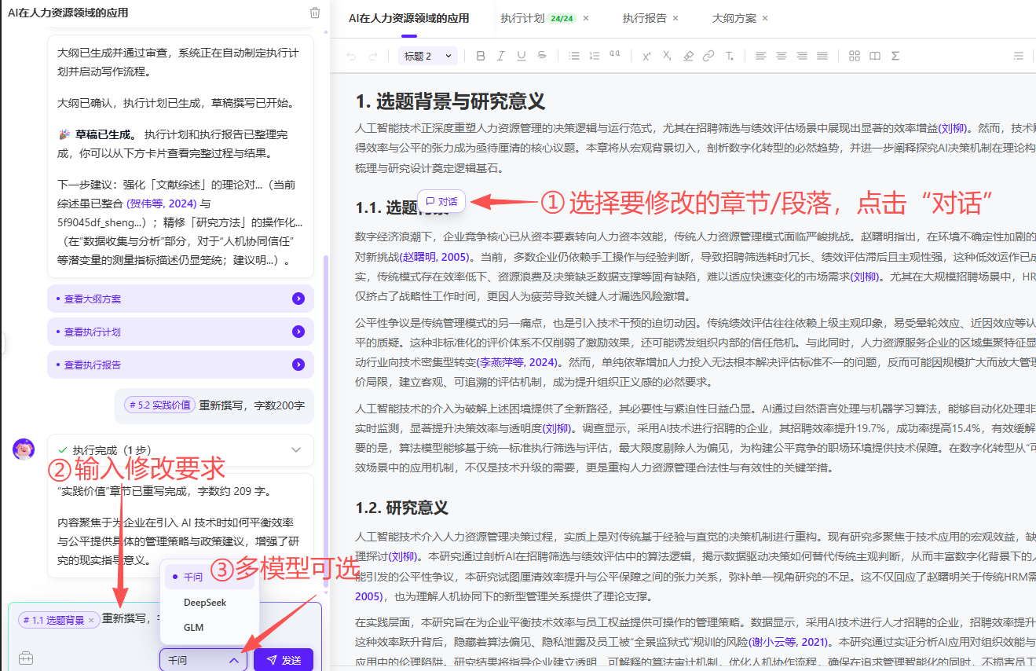Remove the 1.1 选题背景 tag from input
The image size is (1036, 671).
tap(91, 620)
